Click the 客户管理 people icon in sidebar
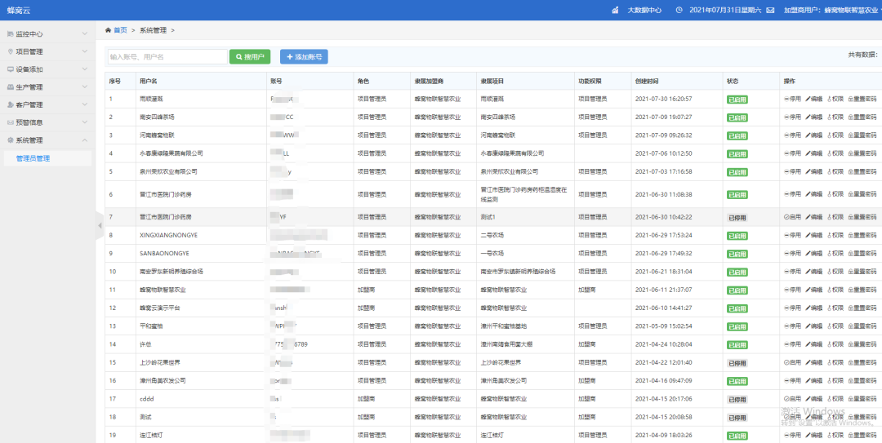Viewport: 882px width, 443px height. click(10, 105)
